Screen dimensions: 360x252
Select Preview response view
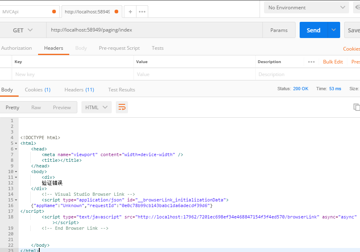[x=62, y=108]
